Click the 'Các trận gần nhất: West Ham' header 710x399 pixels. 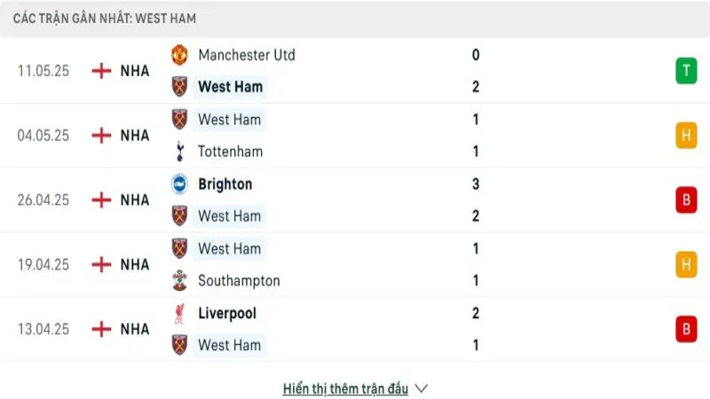pos(105,18)
